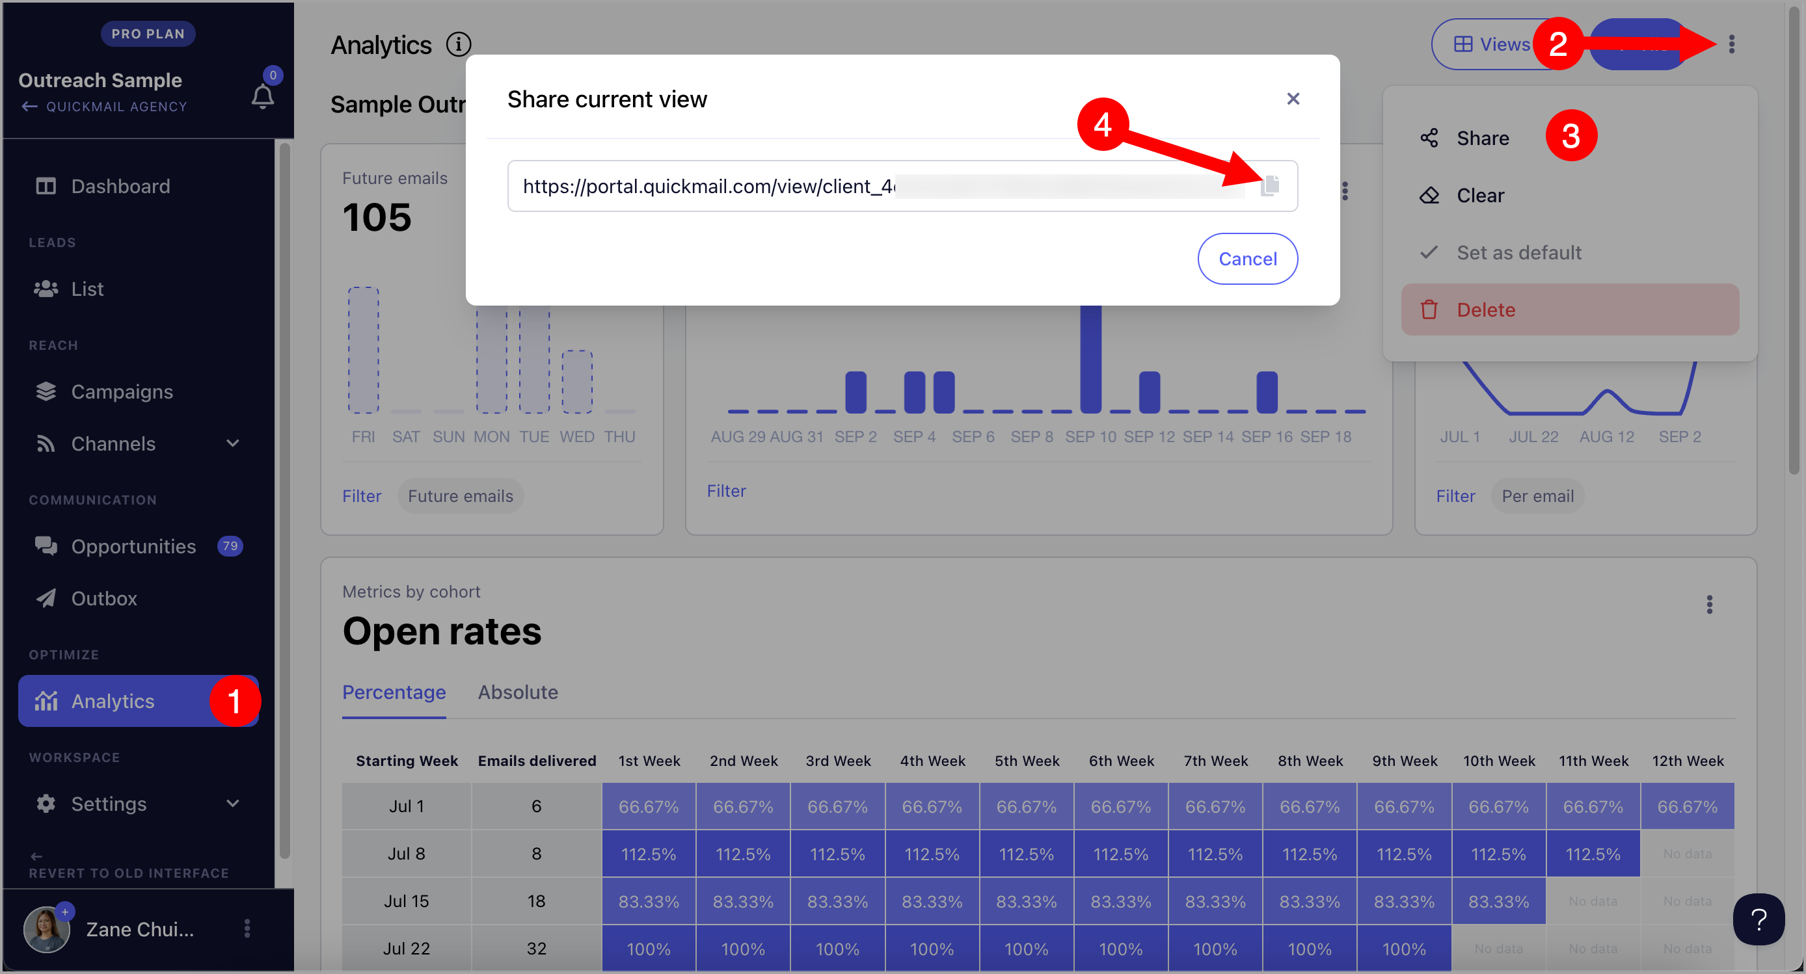
Task: Click the Future emails filter chip
Action: click(x=461, y=496)
